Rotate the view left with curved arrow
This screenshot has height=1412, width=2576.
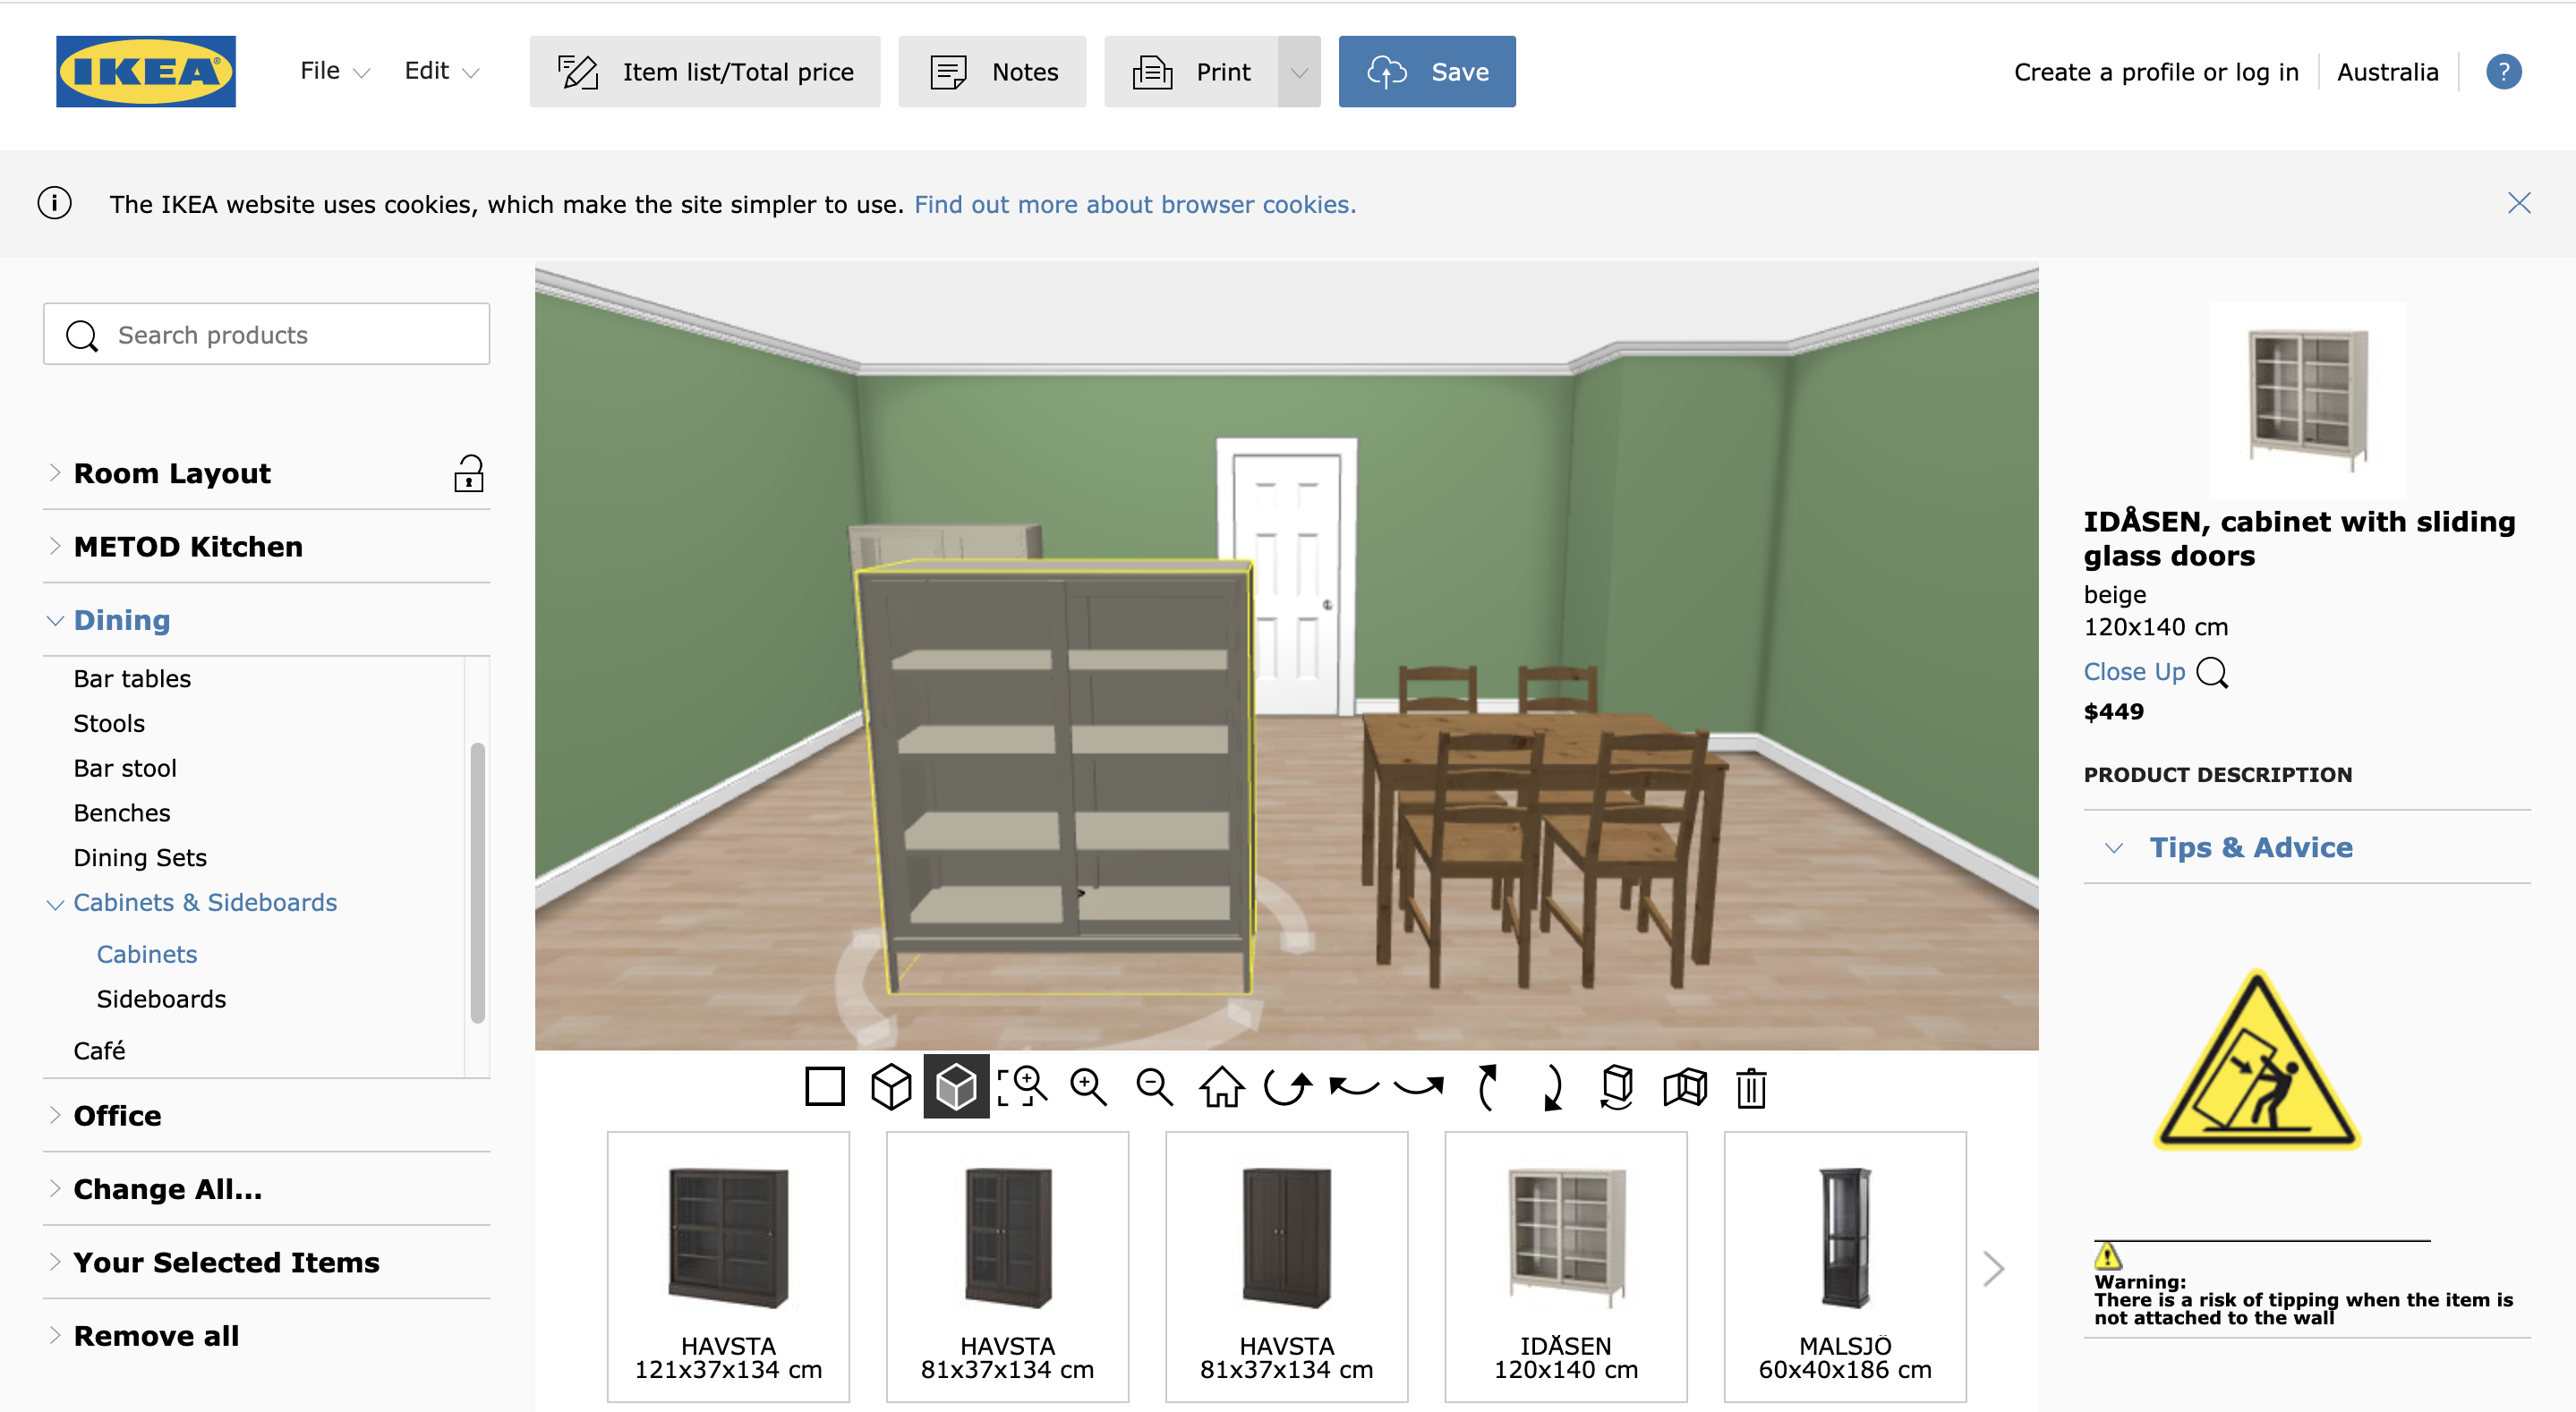(1354, 1087)
